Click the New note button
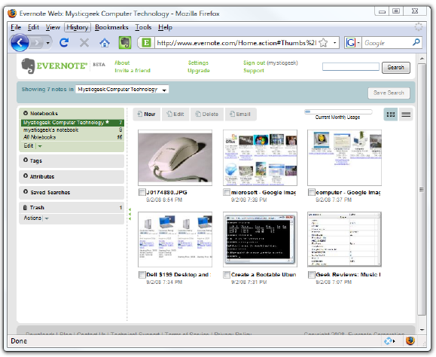Image resolution: width=436 pixels, height=357 pixels. 147,114
